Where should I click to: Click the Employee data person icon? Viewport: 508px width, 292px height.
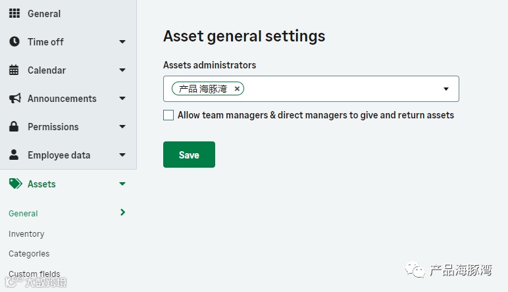[14, 155]
